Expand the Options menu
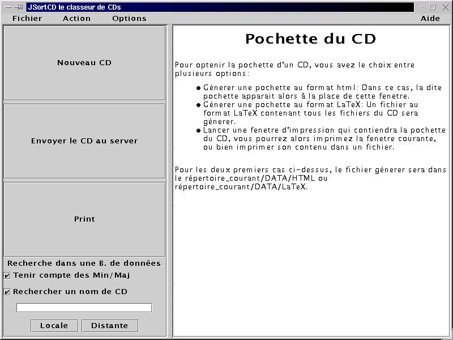Image resolution: width=453 pixels, height=340 pixels. point(129,18)
